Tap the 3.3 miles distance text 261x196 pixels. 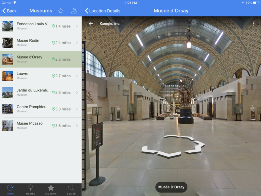pos(63,109)
